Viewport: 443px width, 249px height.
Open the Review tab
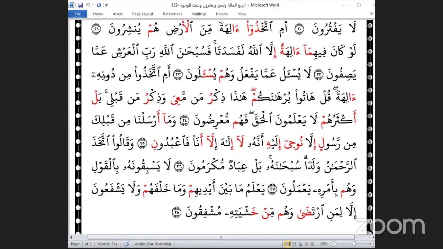[x=222, y=14]
